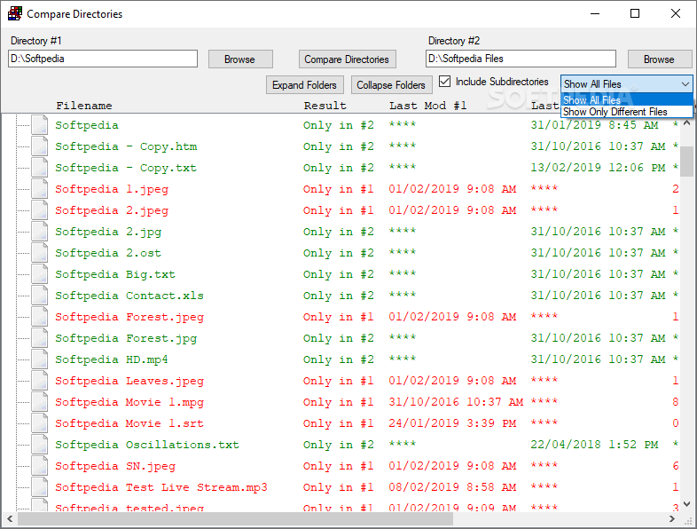Start comparison with Compare Directories button
Screen dimensions: 697x529
pyautogui.click(x=347, y=59)
